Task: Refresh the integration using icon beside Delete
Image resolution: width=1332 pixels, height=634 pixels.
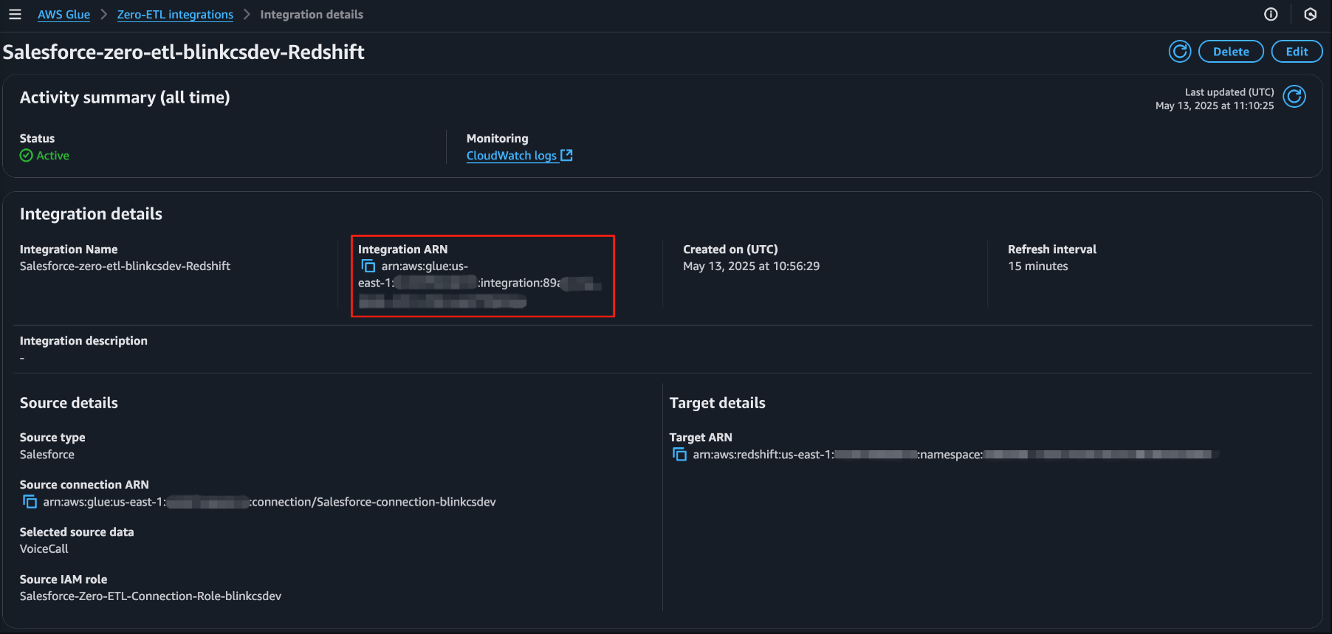Action: [1180, 52]
